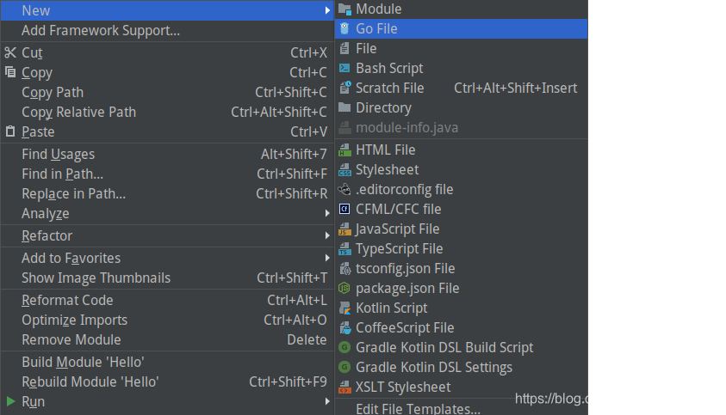
Task: Click the Stylesheet CSS icon
Action: click(344, 169)
